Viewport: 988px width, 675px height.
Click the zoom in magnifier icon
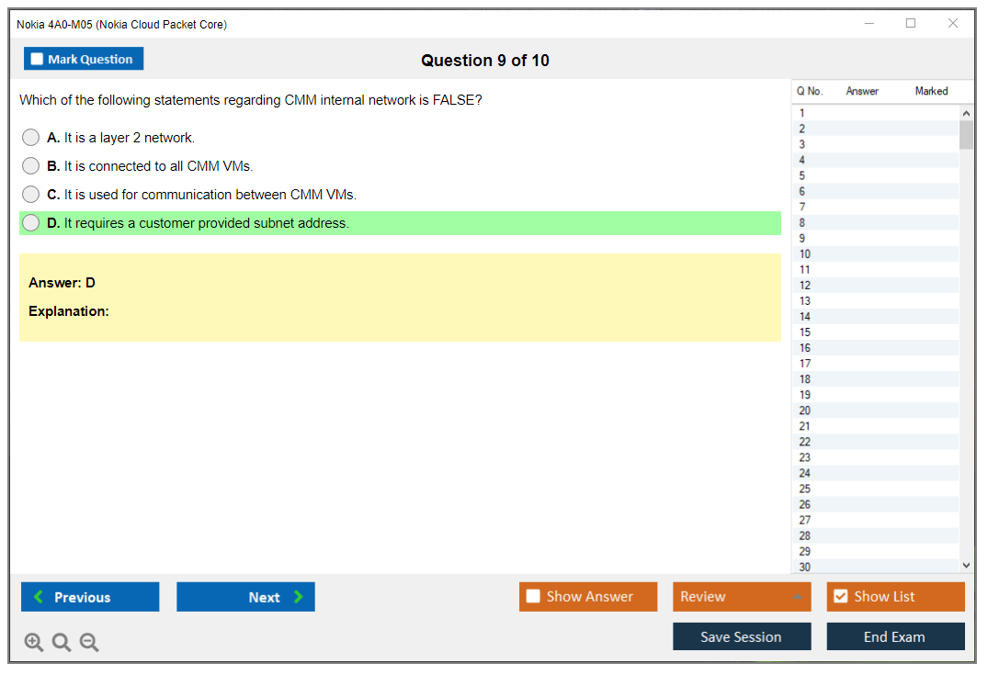(x=34, y=643)
